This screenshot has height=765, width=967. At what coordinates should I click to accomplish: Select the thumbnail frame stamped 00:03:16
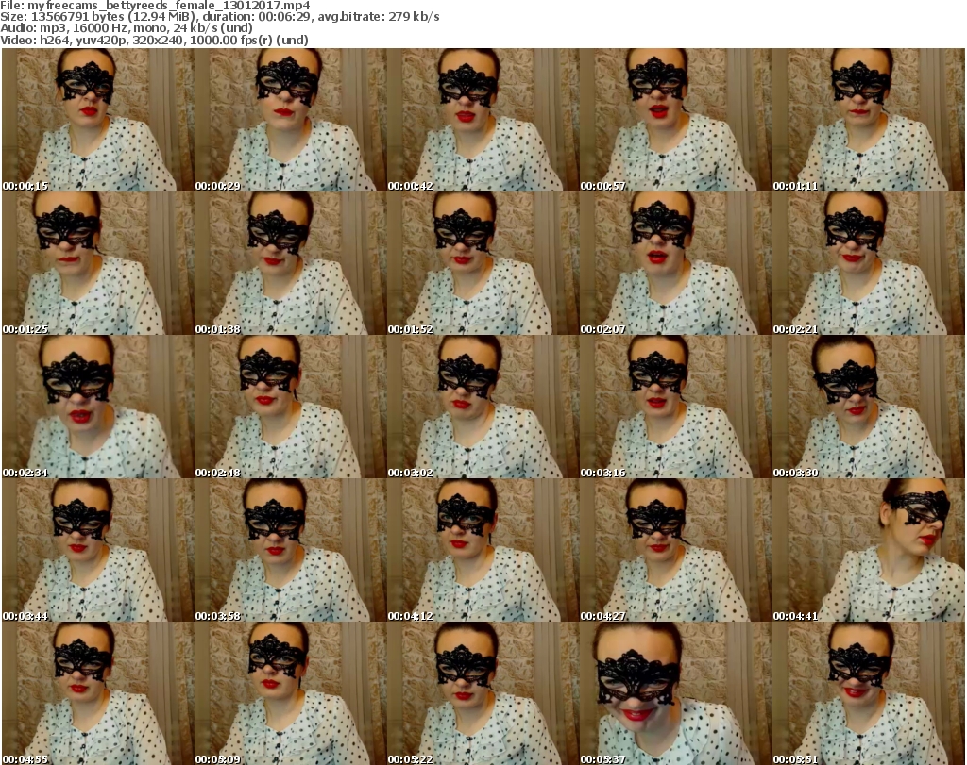(x=675, y=407)
